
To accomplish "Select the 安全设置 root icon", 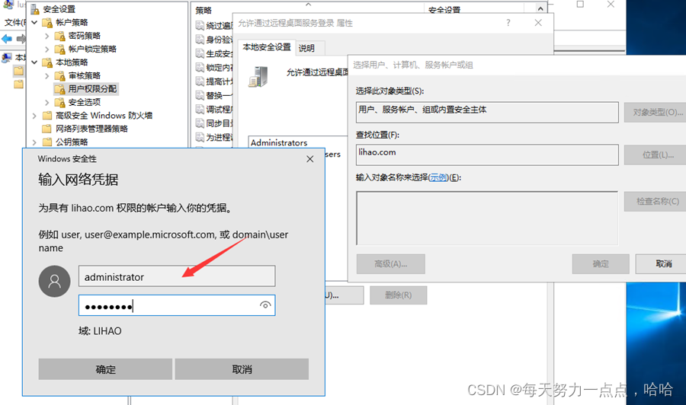I will [34, 9].
